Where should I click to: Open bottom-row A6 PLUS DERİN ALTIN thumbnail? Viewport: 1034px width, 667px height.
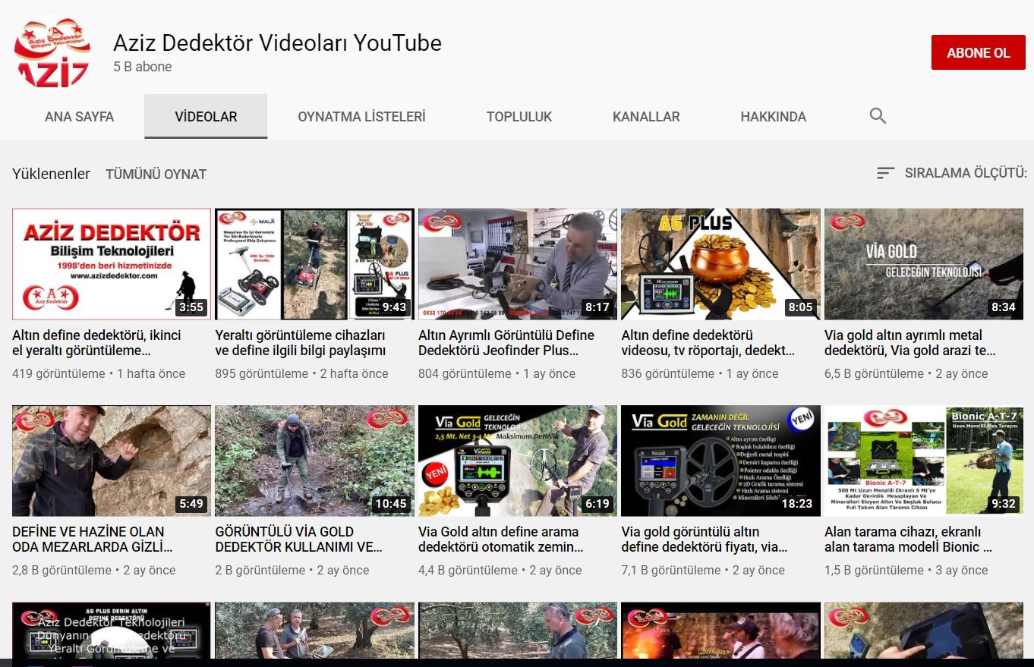tap(112, 630)
